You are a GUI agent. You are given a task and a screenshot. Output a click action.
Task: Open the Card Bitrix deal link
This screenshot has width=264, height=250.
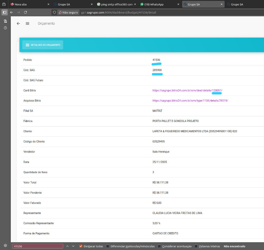pos(187,90)
